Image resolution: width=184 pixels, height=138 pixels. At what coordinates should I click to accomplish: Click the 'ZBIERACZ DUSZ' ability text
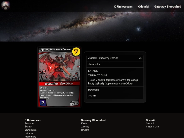pyautogui.click(x=97, y=75)
